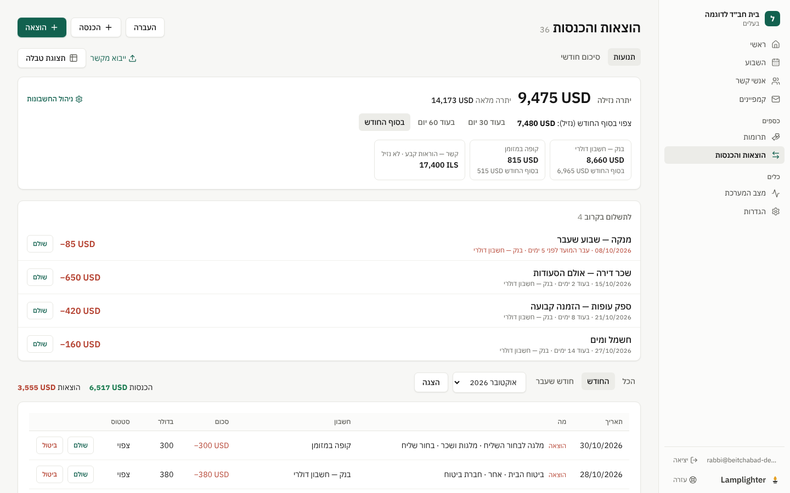Select the בעוד 30 יום forecast option
This screenshot has width=790, height=493.
pyautogui.click(x=487, y=122)
